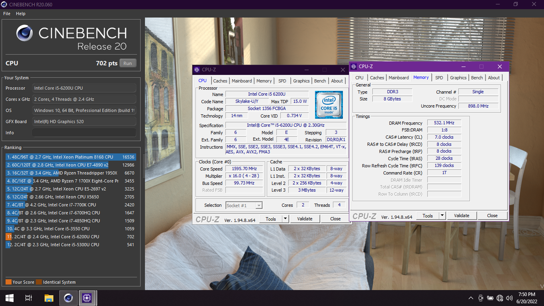Click the GFX Board field
This screenshot has height=306, width=544.
point(84,122)
